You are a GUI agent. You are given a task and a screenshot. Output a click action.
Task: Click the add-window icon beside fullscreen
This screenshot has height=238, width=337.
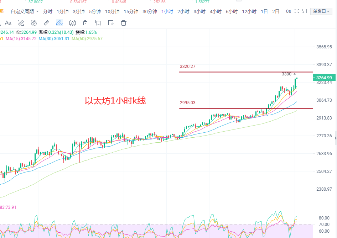click(x=304, y=11)
